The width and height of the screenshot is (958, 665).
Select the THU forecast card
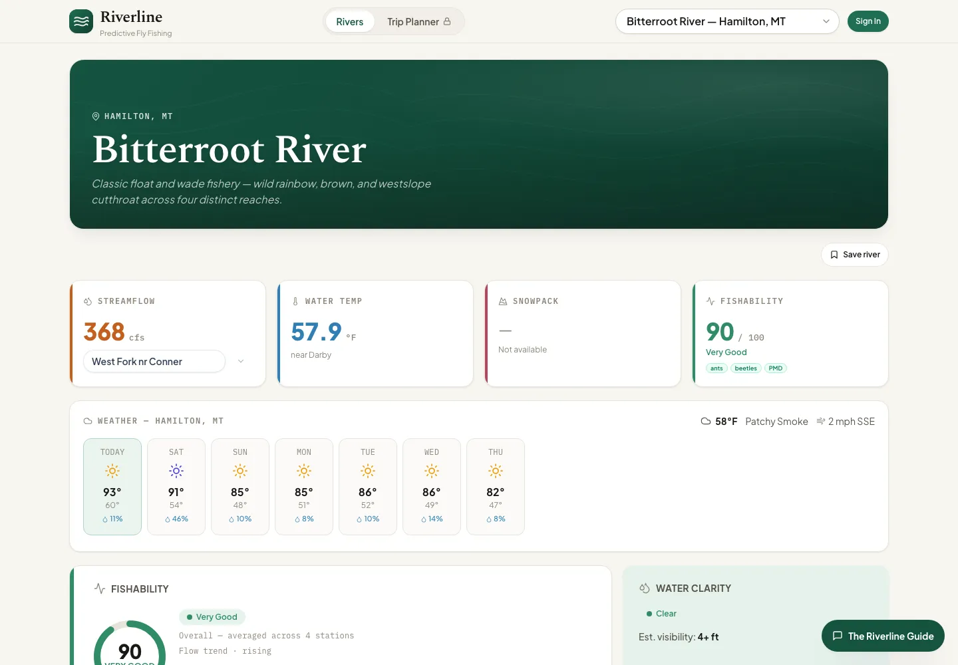496,487
